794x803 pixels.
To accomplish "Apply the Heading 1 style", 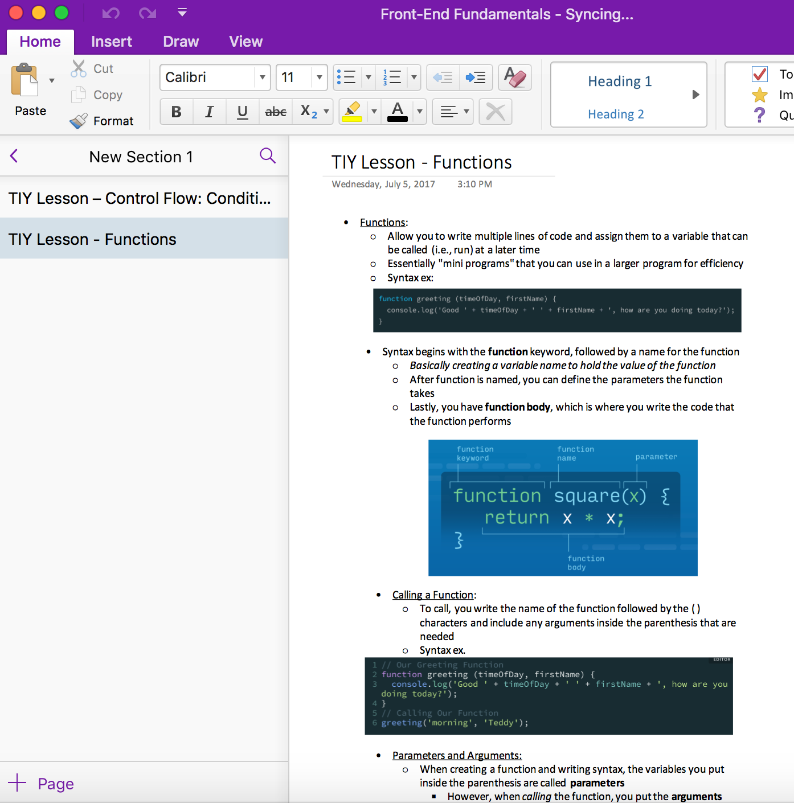I will click(620, 81).
